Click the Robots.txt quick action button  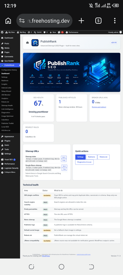[104, 157]
